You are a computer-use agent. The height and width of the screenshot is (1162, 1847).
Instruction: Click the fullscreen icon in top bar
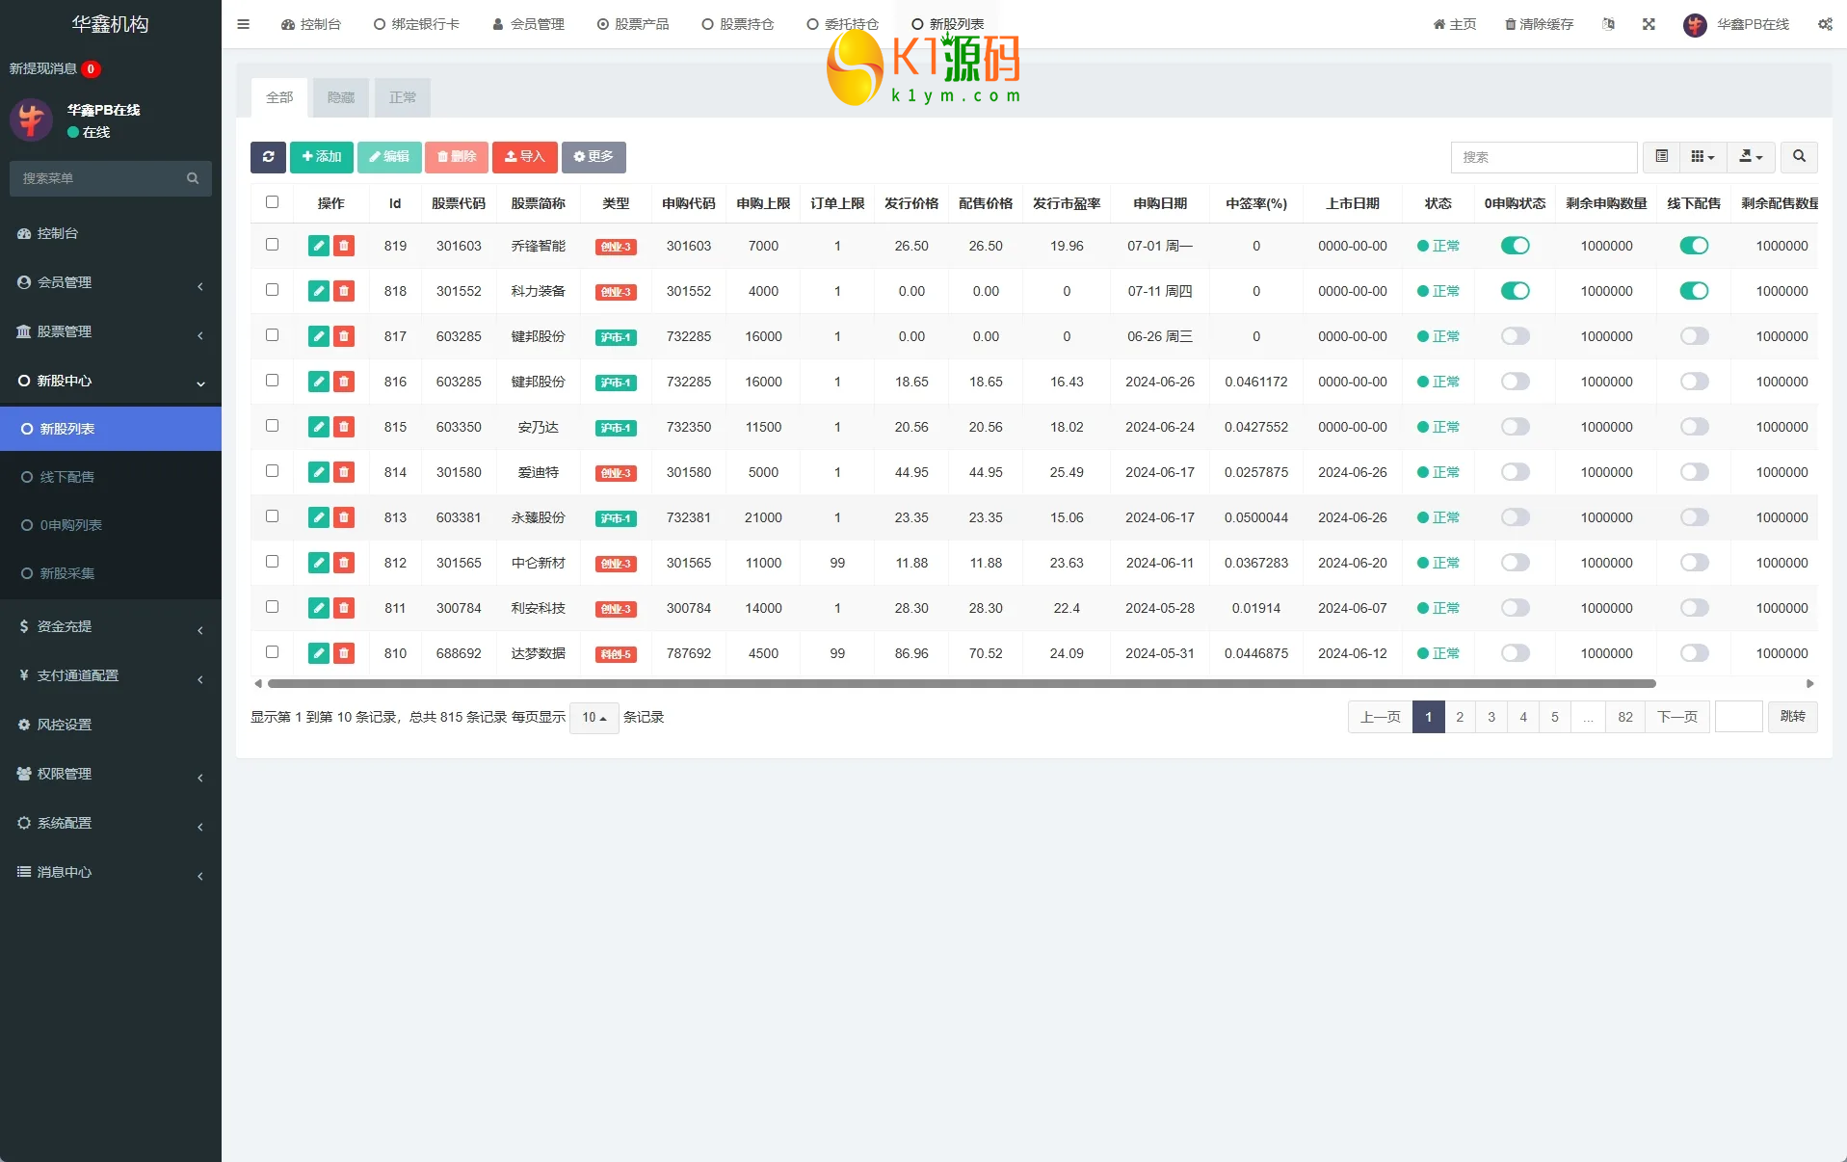point(1649,24)
